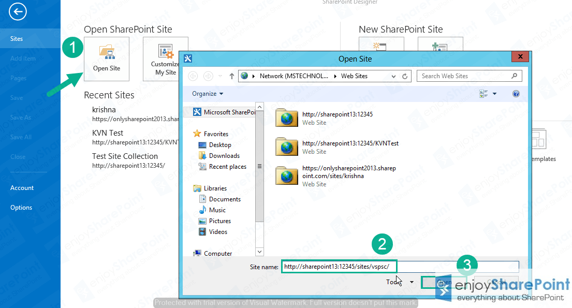
Task: Select Favorites in the navigation pane
Action: [211, 134]
